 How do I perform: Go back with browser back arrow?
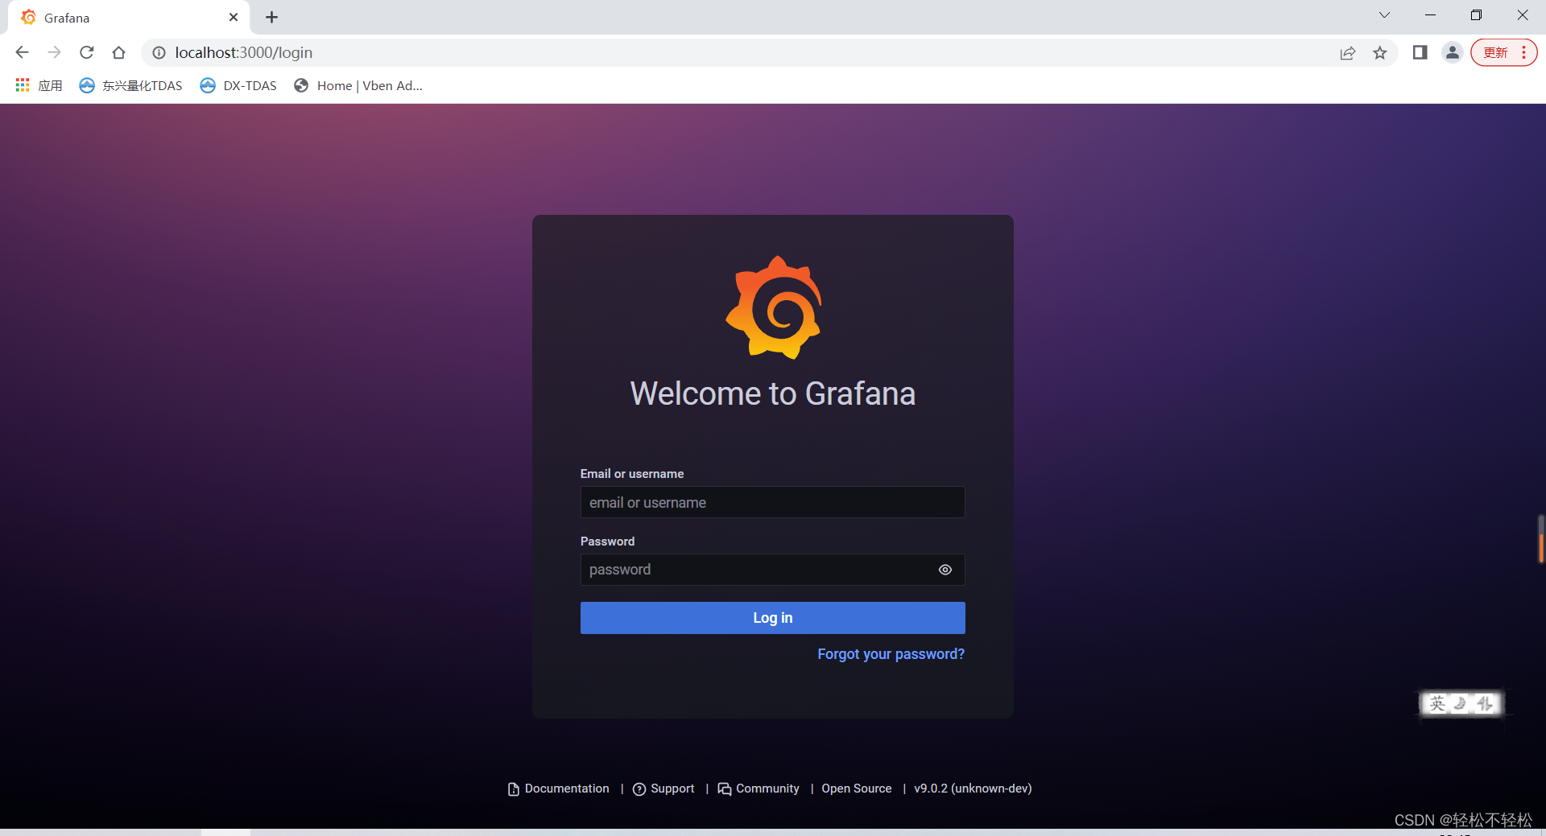click(22, 52)
